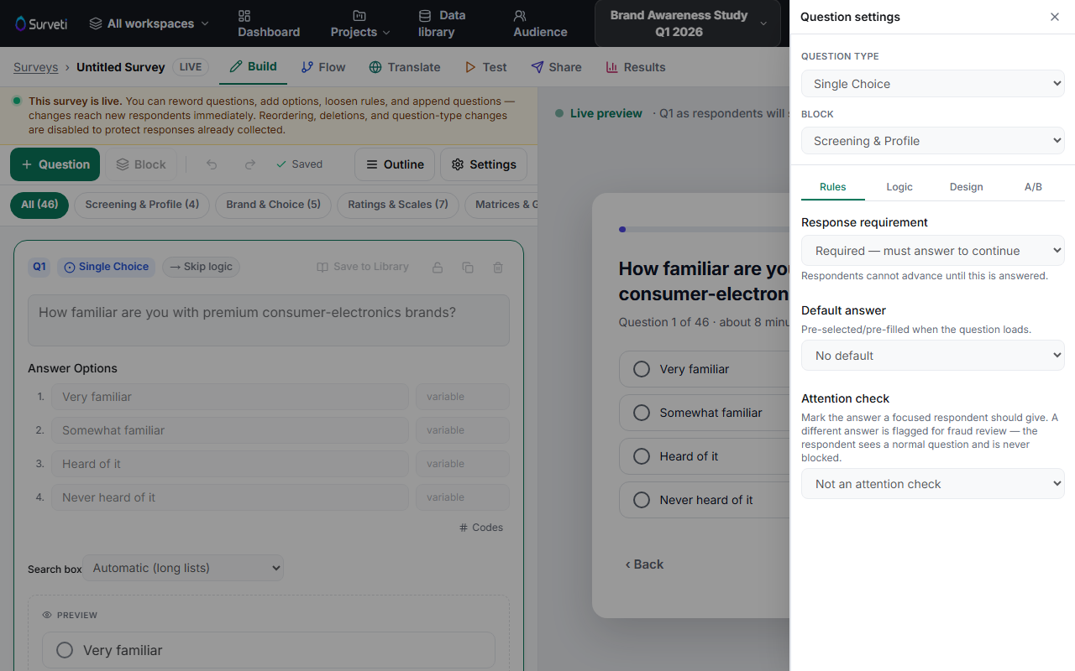
Task: Open Skip logic for Q1
Action: pos(201,267)
